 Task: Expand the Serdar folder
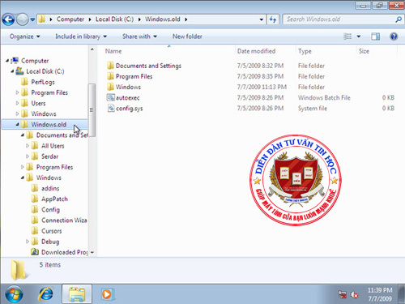pos(28,156)
